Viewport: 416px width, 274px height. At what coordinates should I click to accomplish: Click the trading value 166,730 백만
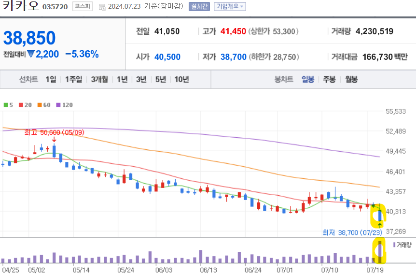pos(385,57)
